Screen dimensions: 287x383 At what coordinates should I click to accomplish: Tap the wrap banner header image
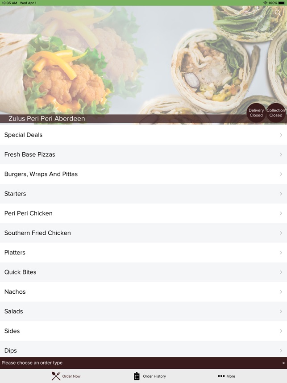(143, 60)
